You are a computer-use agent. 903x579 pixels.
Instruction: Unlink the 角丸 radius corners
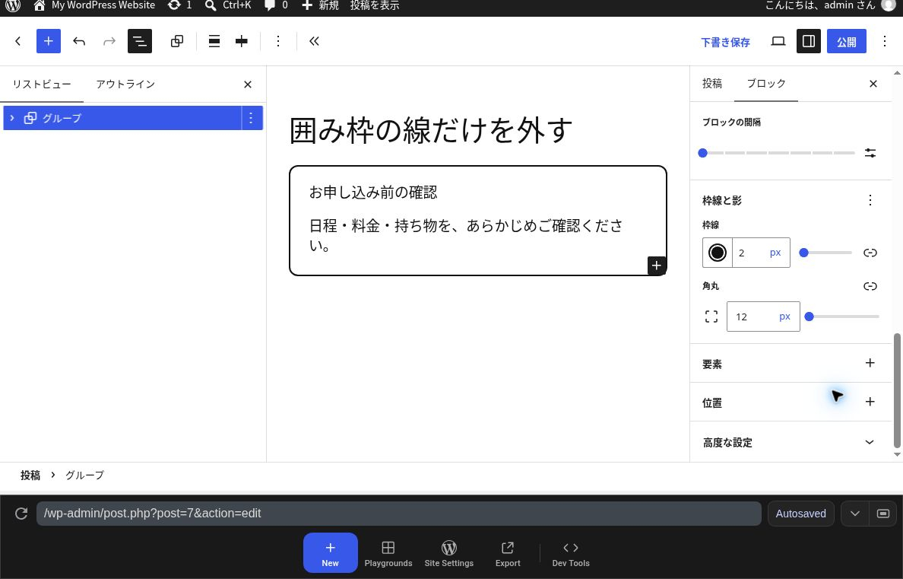(x=870, y=286)
